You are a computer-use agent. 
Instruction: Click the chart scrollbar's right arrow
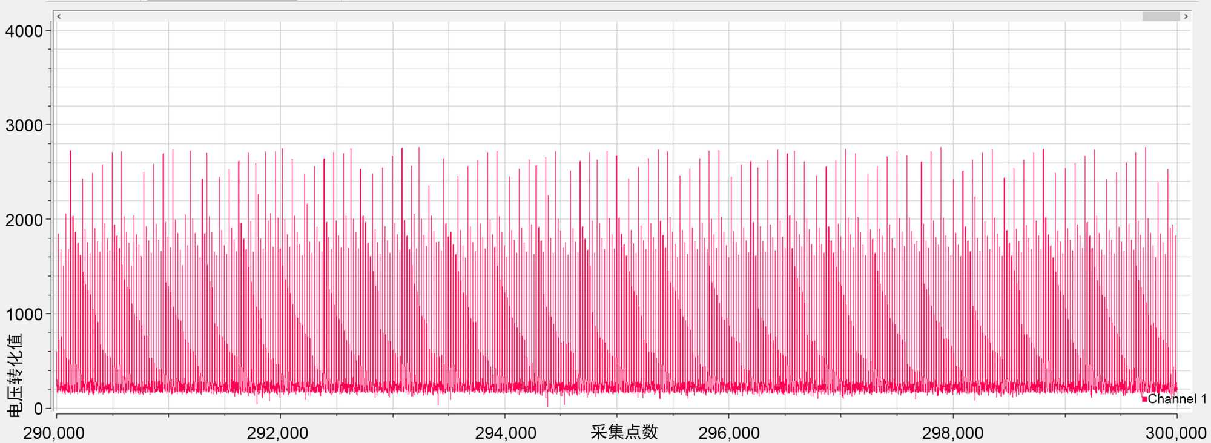tap(1186, 16)
